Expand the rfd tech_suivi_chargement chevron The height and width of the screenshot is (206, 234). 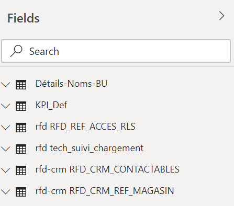click(6, 149)
